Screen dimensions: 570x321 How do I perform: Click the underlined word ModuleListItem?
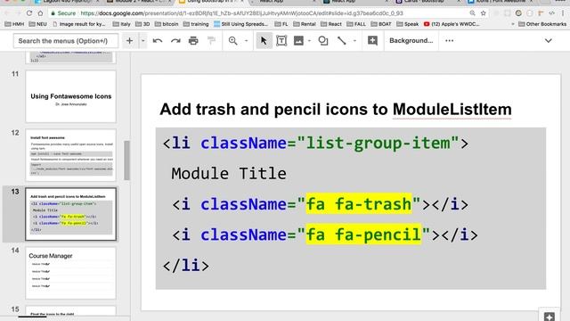452,109
